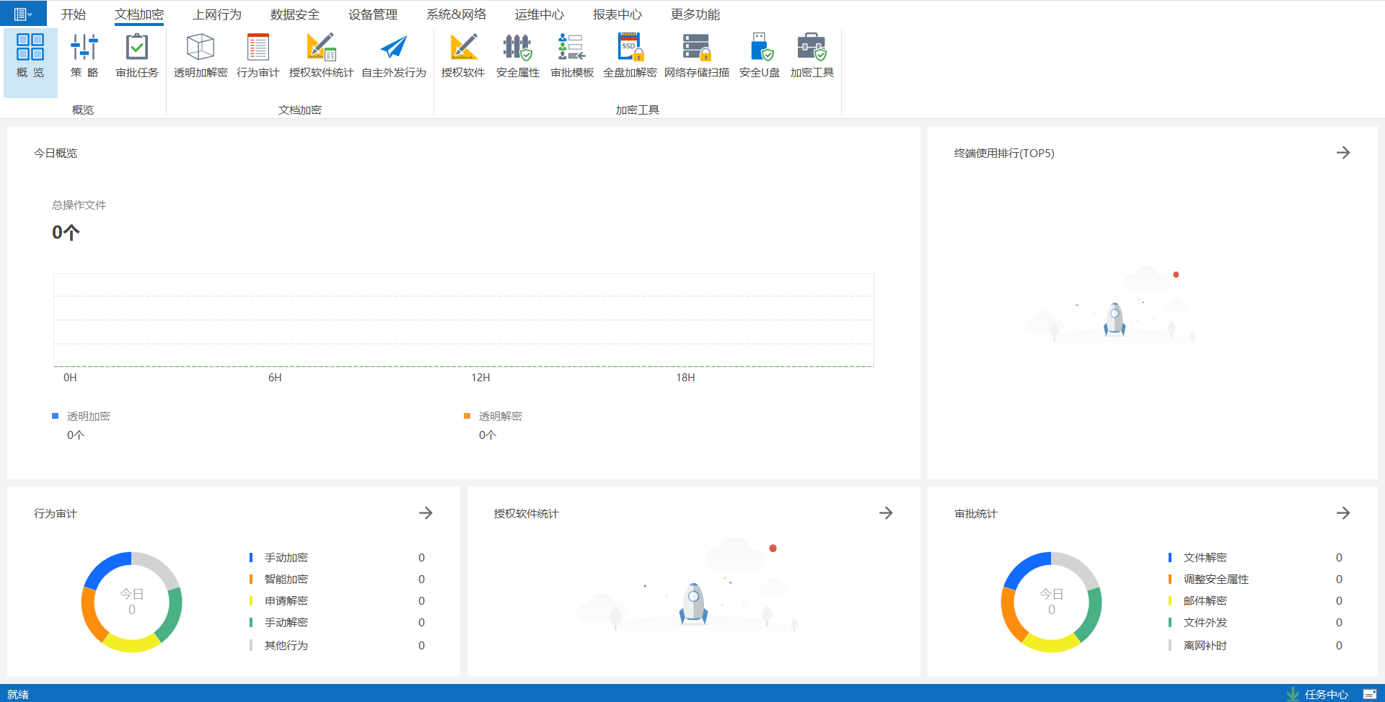Expand the 行为审计 panel via its arrow

pos(426,513)
